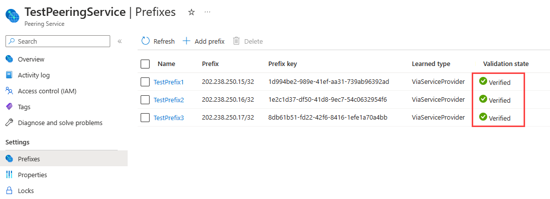
Task: Favorite the page with the star icon
Action: click(x=191, y=12)
